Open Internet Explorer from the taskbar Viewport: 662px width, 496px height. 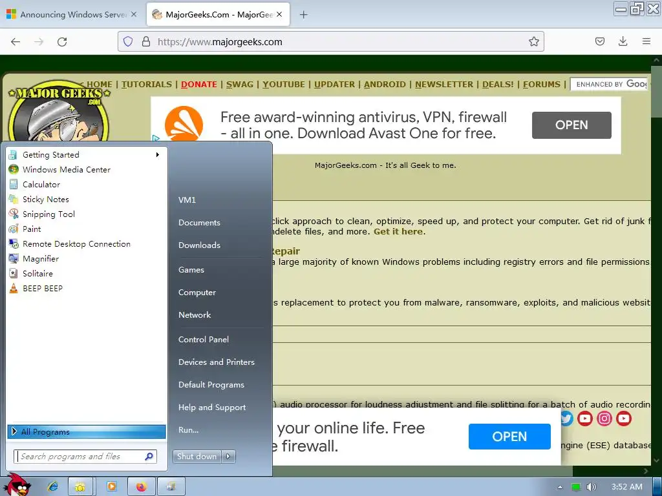(53, 487)
